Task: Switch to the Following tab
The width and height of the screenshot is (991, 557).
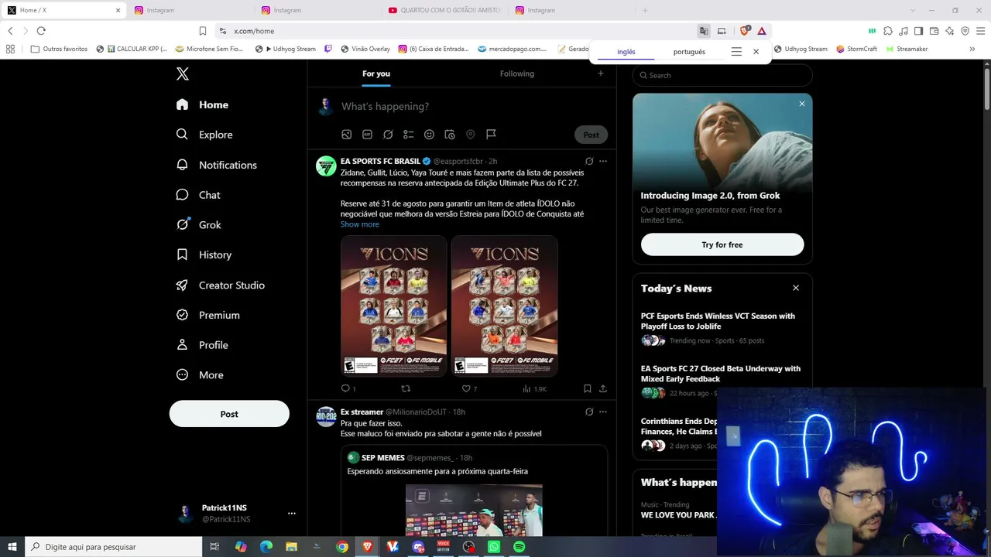Action: pyautogui.click(x=517, y=73)
